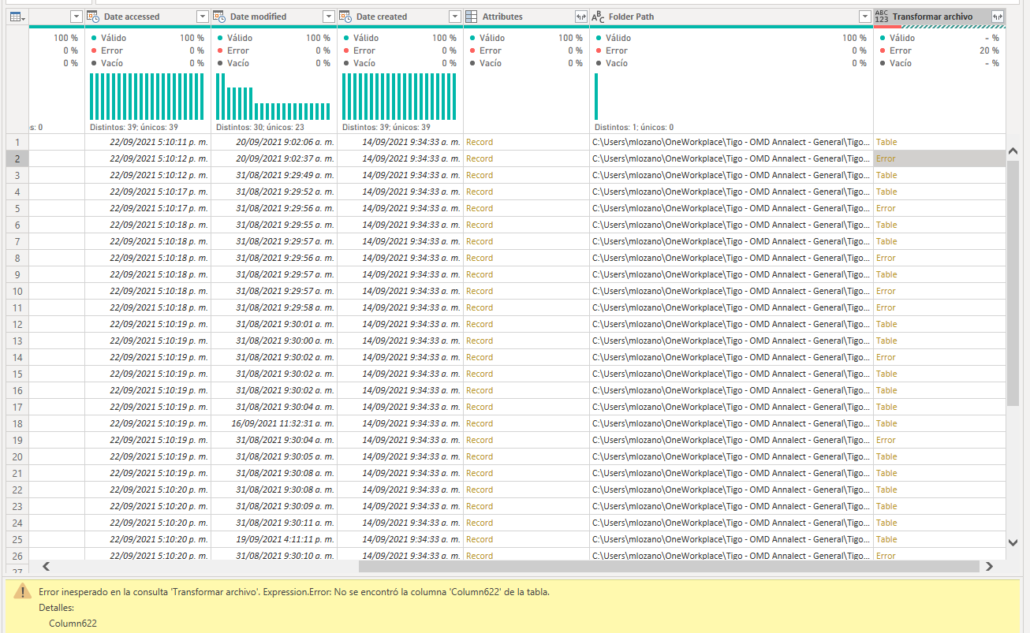This screenshot has height=633, width=1030.
Task: Click the Column622 detail text in error banner
Action: click(73, 624)
